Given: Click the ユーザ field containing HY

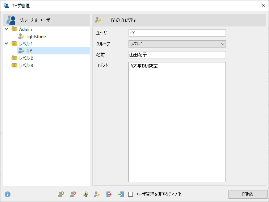Looking at the screenshot, I should point(177,33).
